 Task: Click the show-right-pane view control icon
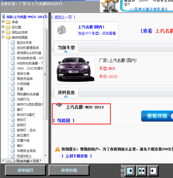(130, 171)
